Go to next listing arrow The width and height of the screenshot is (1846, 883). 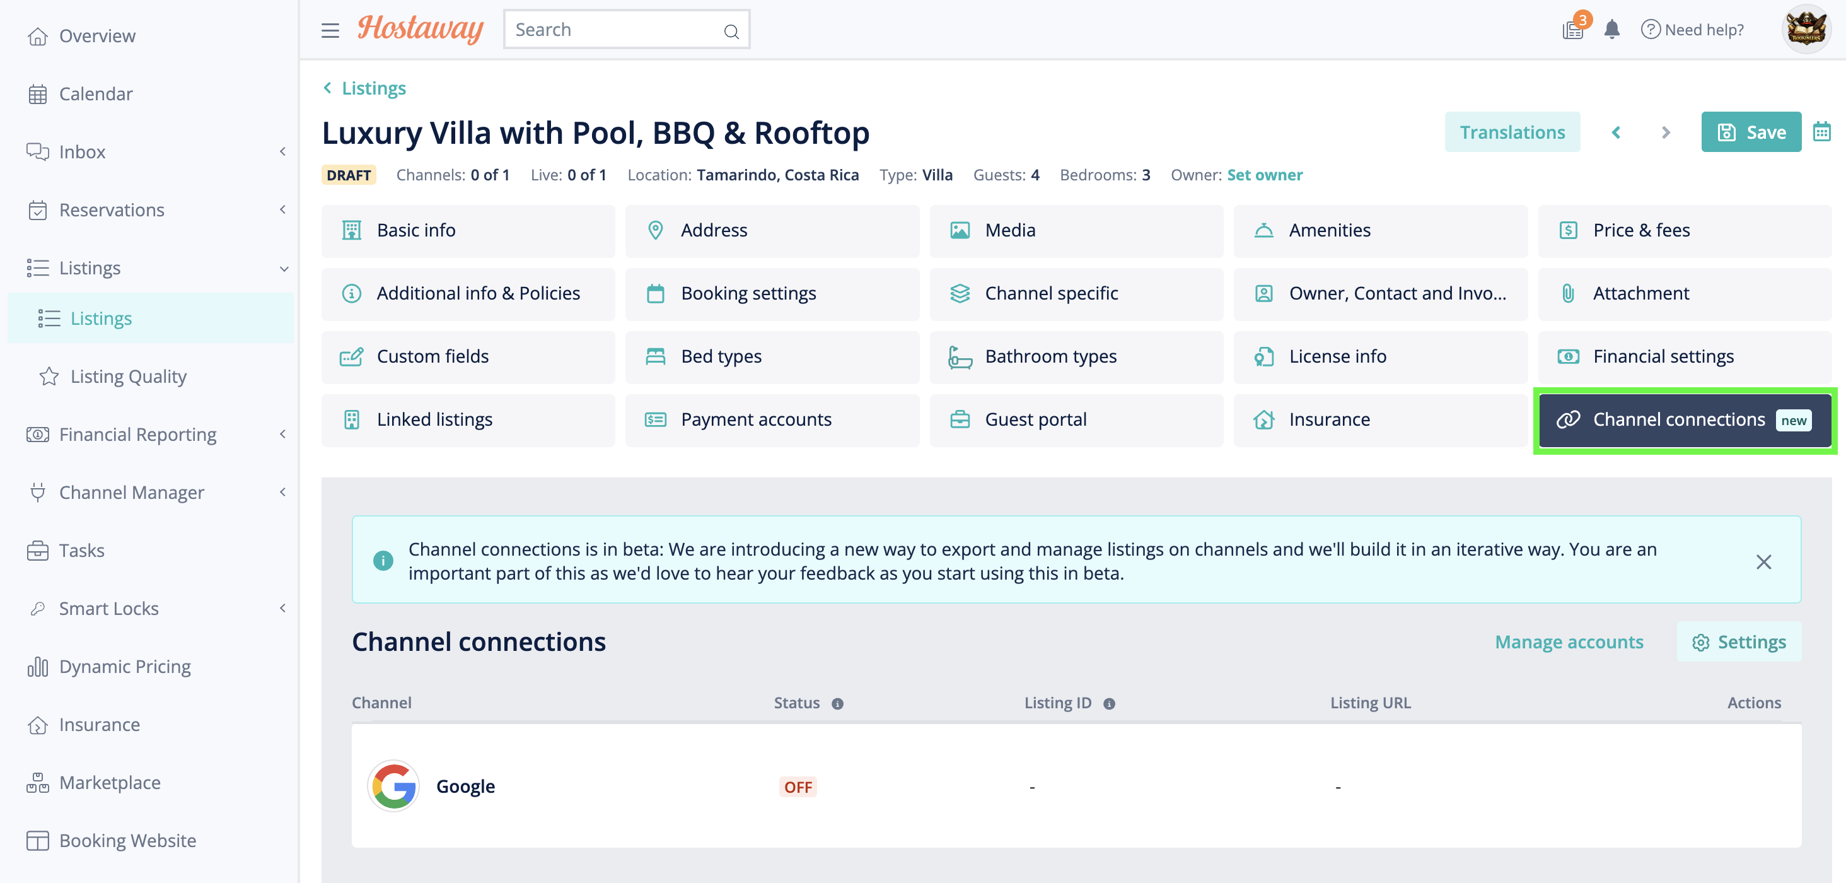(x=1666, y=132)
